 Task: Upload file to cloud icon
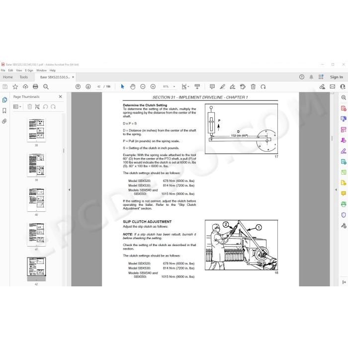tap(25, 87)
